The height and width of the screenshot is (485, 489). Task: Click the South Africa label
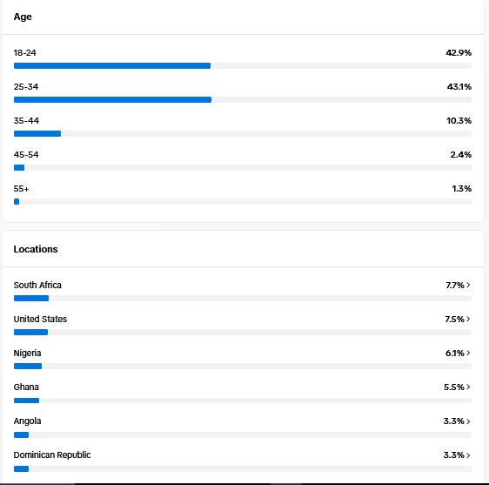click(37, 285)
